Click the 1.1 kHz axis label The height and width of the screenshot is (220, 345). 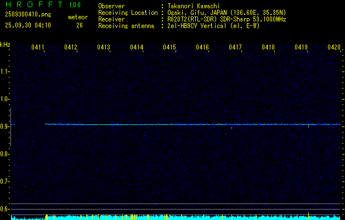pyautogui.click(x=4, y=71)
